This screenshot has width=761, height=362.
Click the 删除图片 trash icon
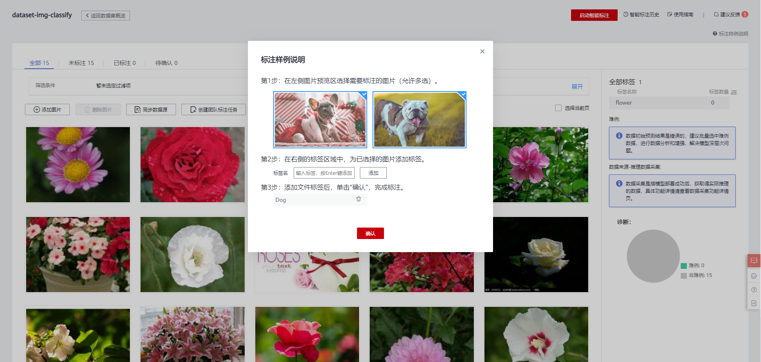(x=87, y=109)
